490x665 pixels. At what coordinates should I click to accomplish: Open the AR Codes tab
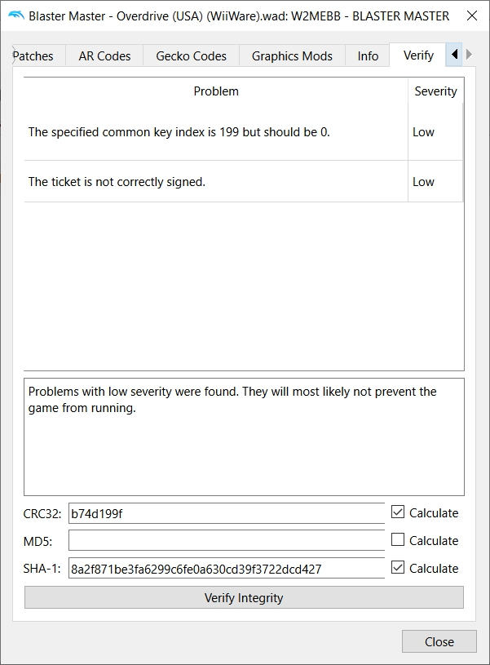pos(104,56)
